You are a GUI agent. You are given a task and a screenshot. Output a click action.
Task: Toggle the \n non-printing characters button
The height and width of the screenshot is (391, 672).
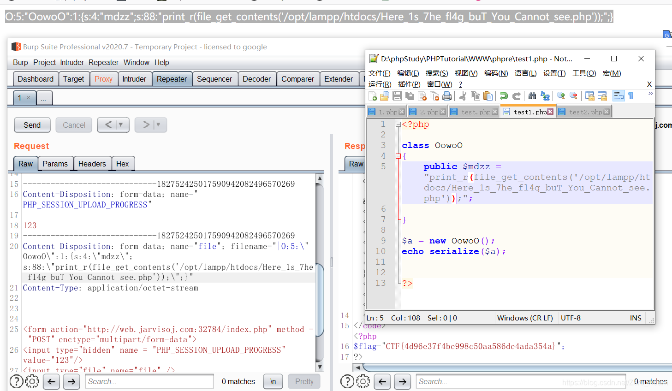pos(273,381)
